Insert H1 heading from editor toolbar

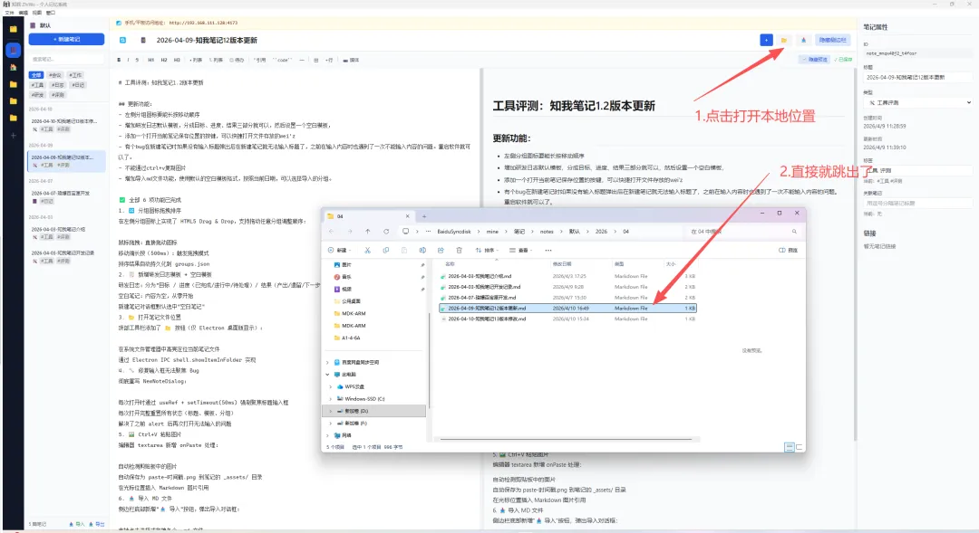click(x=150, y=61)
